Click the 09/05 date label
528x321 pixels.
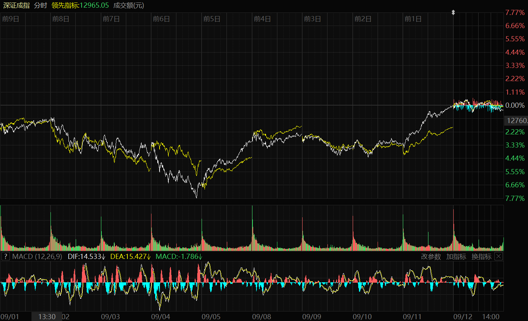211,317
